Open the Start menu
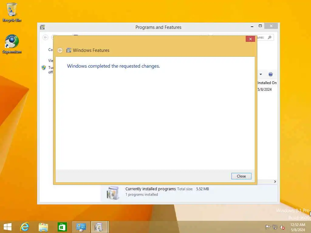 (x=8, y=227)
